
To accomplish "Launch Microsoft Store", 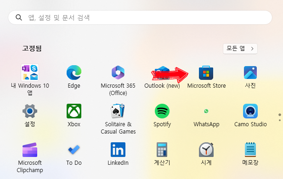I will 206,73.
